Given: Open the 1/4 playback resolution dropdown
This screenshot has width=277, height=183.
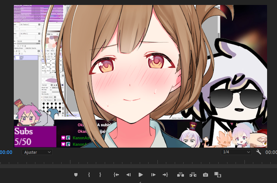Looking at the screenshot, I should pos(236,152).
